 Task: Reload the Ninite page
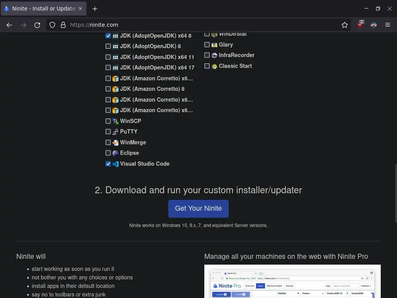point(37,25)
